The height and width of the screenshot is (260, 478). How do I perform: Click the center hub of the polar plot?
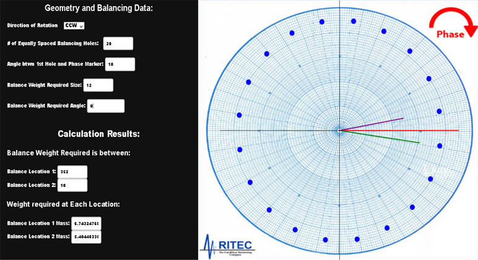(339, 130)
